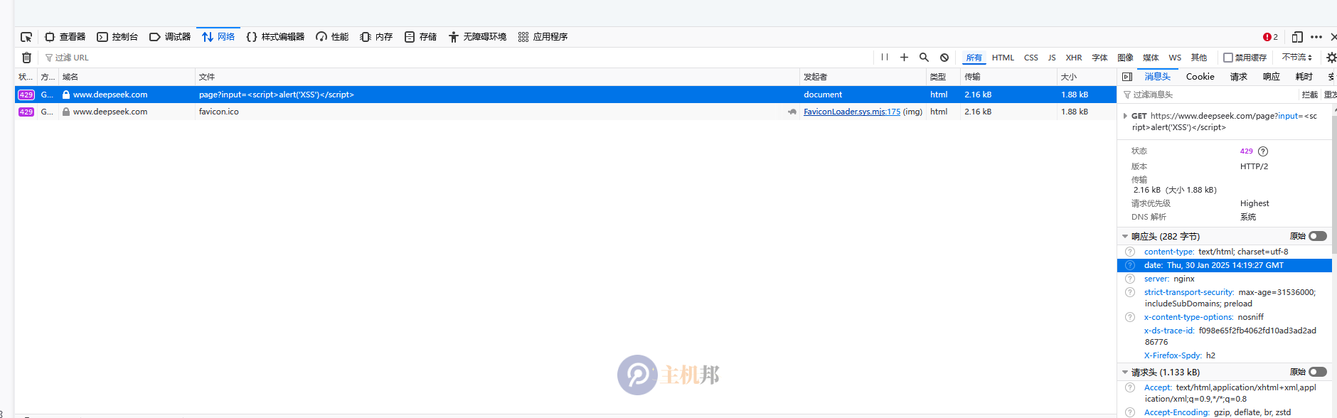This screenshot has width=1337, height=418.
Task: Expand the GET request URL details
Action: (1124, 116)
